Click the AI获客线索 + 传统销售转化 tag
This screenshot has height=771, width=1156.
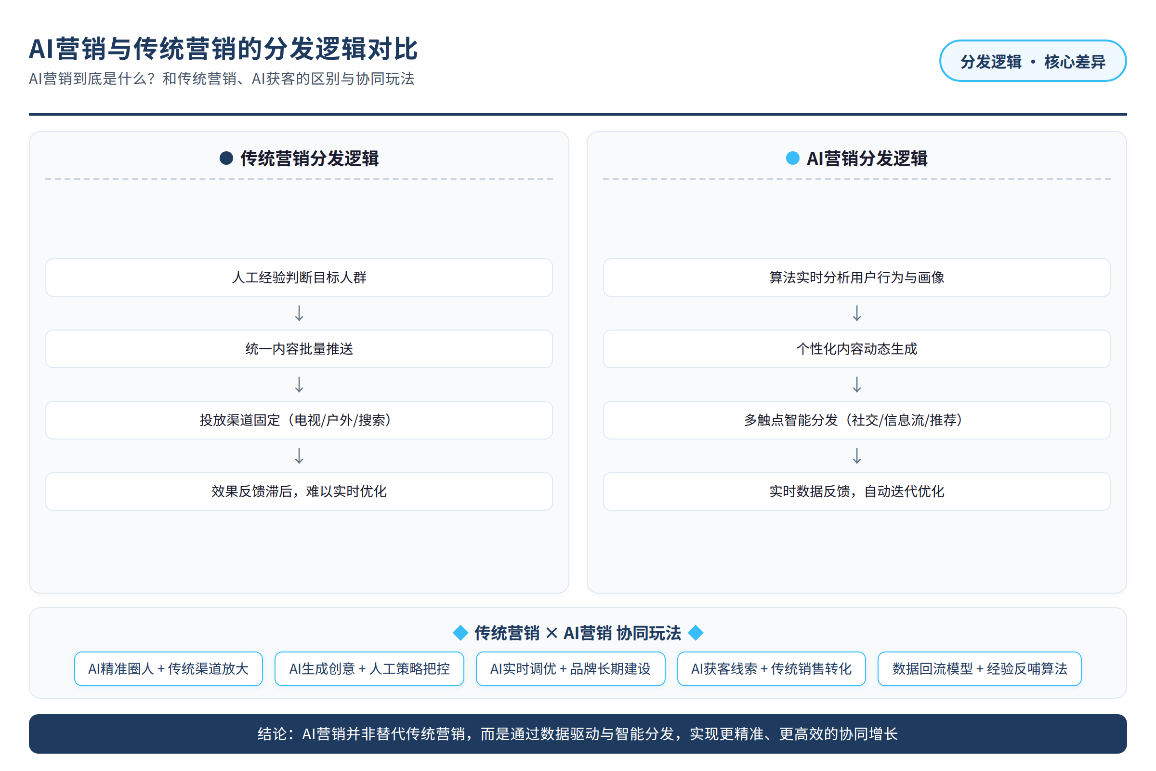pyautogui.click(x=771, y=669)
